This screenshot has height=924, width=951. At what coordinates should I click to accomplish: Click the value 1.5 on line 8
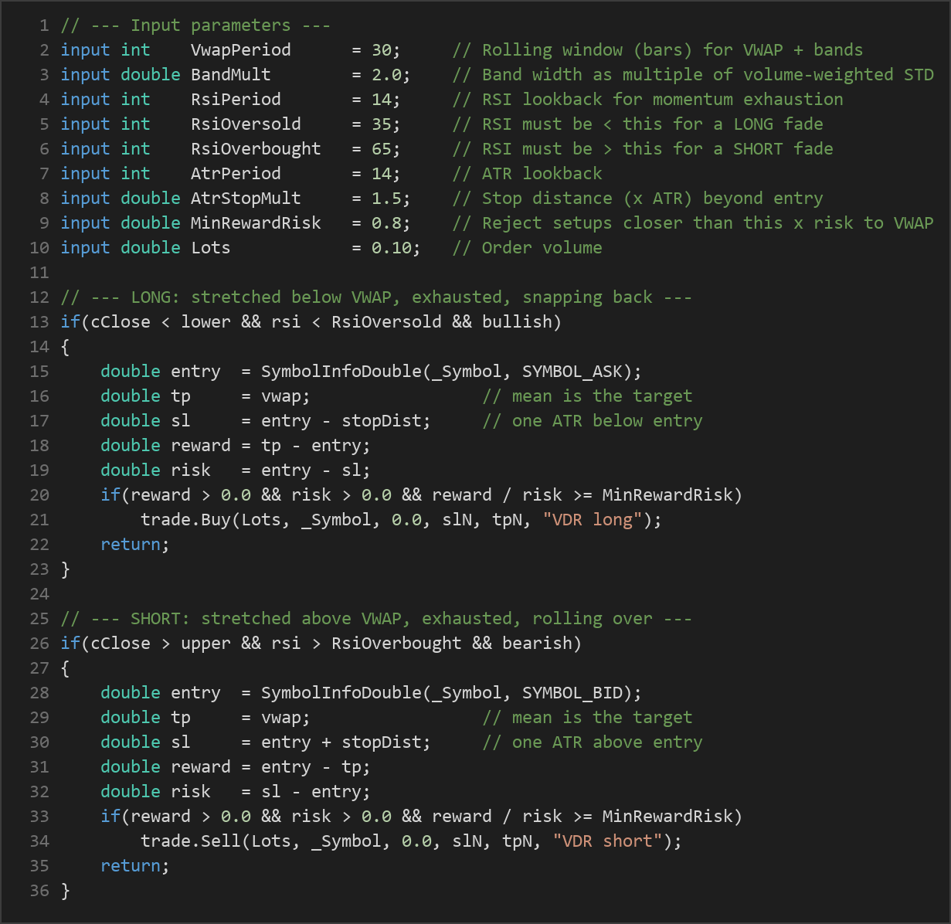(x=387, y=199)
